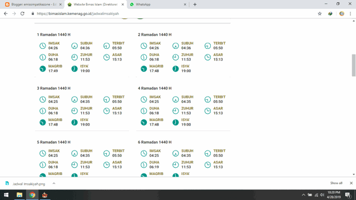Click the Magrib clock icon for 4 Ramadan
The width and height of the screenshot is (356, 200).
tap(144, 122)
